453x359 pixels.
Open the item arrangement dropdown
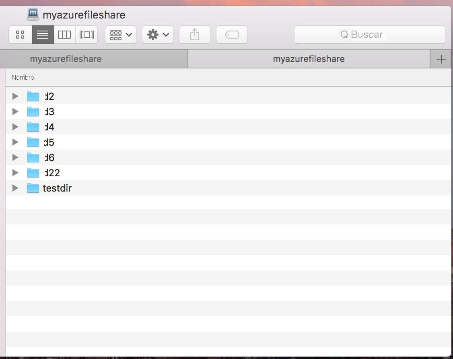(x=121, y=35)
